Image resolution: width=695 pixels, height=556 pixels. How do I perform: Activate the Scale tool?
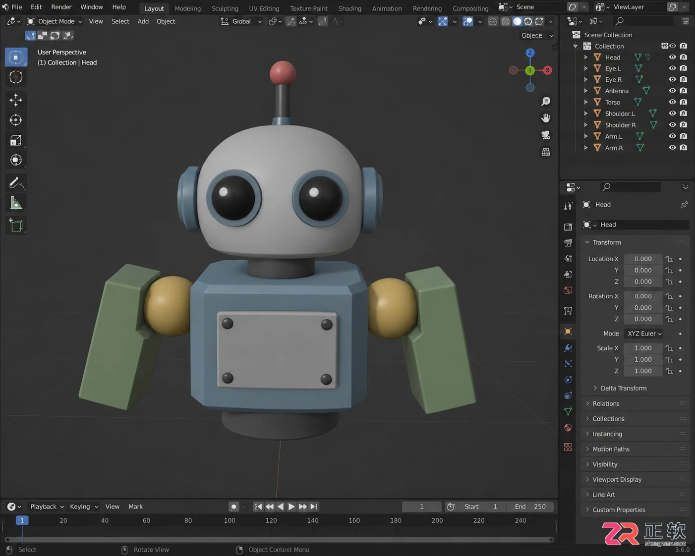tap(16, 140)
